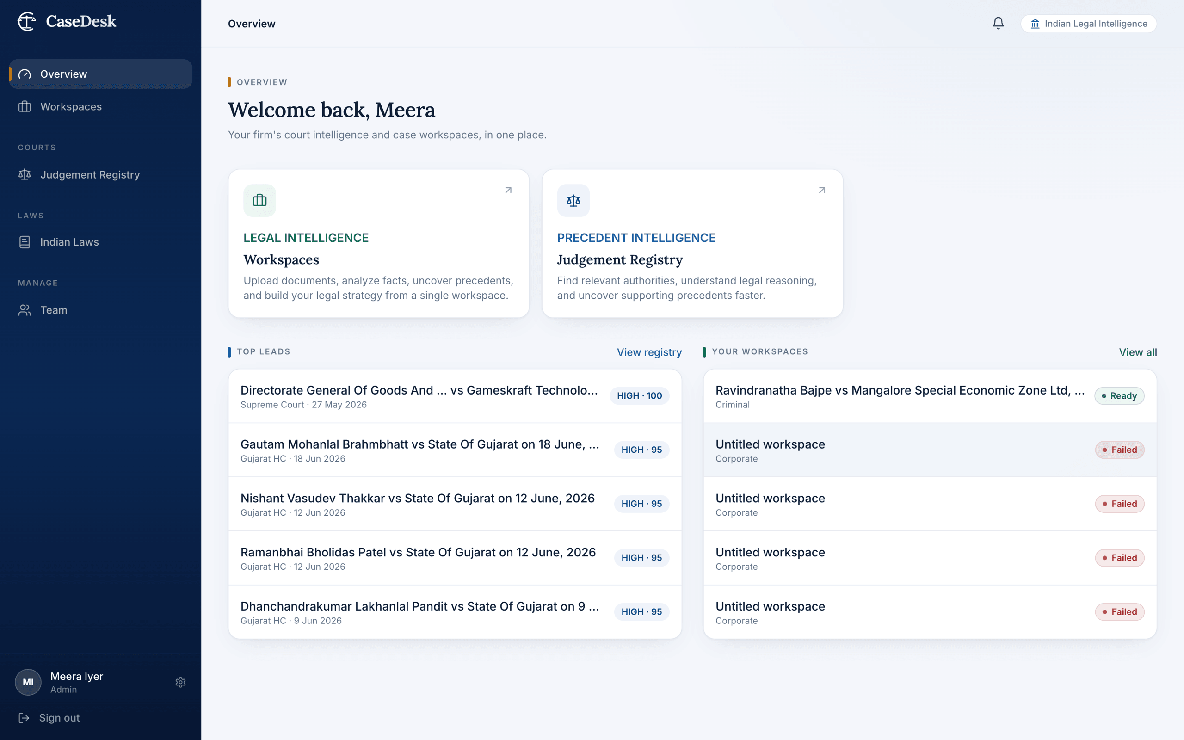The width and height of the screenshot is (1184, 740).
Task: Click the Criminal category label
Action: click(x=733, y=405)
